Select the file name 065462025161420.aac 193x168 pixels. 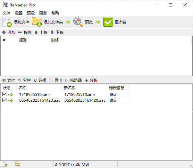pyautogui.click(x=40, y=100)
